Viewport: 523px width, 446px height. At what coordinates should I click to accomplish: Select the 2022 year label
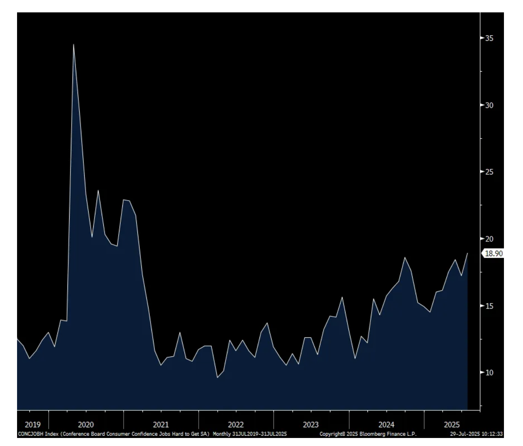click(236, 425)
